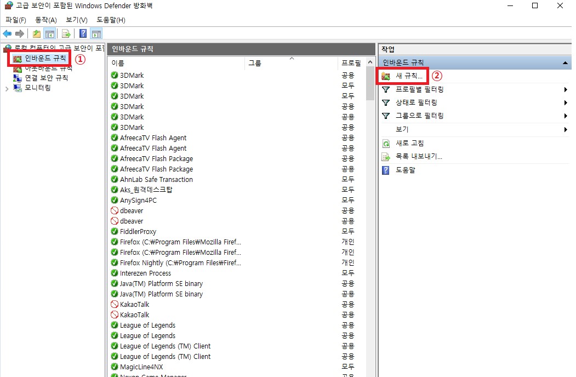Open 그룹으로 필터링 in the actions pane
The height and width of the screenshot is (377, 576).
pyautogui.click(x=419, y=116)
